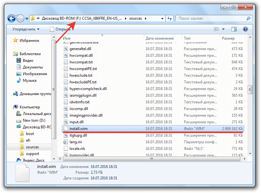Click install.wim thumbnail in details pane

[23, 173]
